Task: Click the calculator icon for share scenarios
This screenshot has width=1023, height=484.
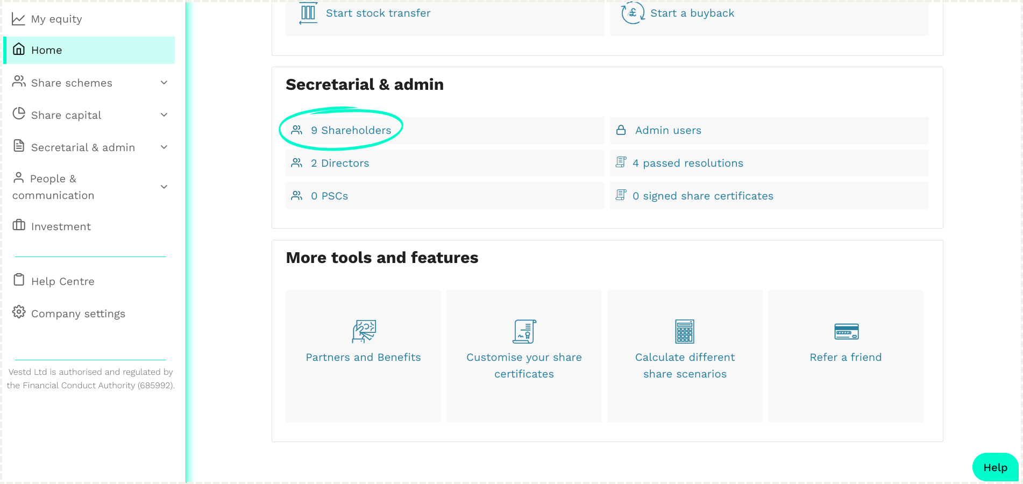Action: [x=685, y=331]
